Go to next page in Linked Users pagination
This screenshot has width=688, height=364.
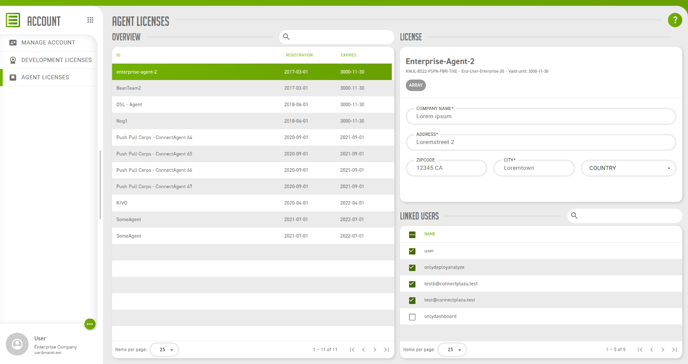[663, 349]
